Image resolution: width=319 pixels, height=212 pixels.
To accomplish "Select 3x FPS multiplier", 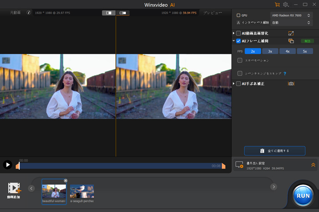I will coord(270,51).
